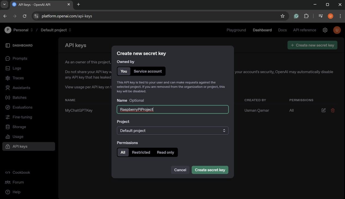The width and height of the screenshot is (345, 199).
Task: Expand the Default project breadcrumb selector
Action: [x=55, y=30]
